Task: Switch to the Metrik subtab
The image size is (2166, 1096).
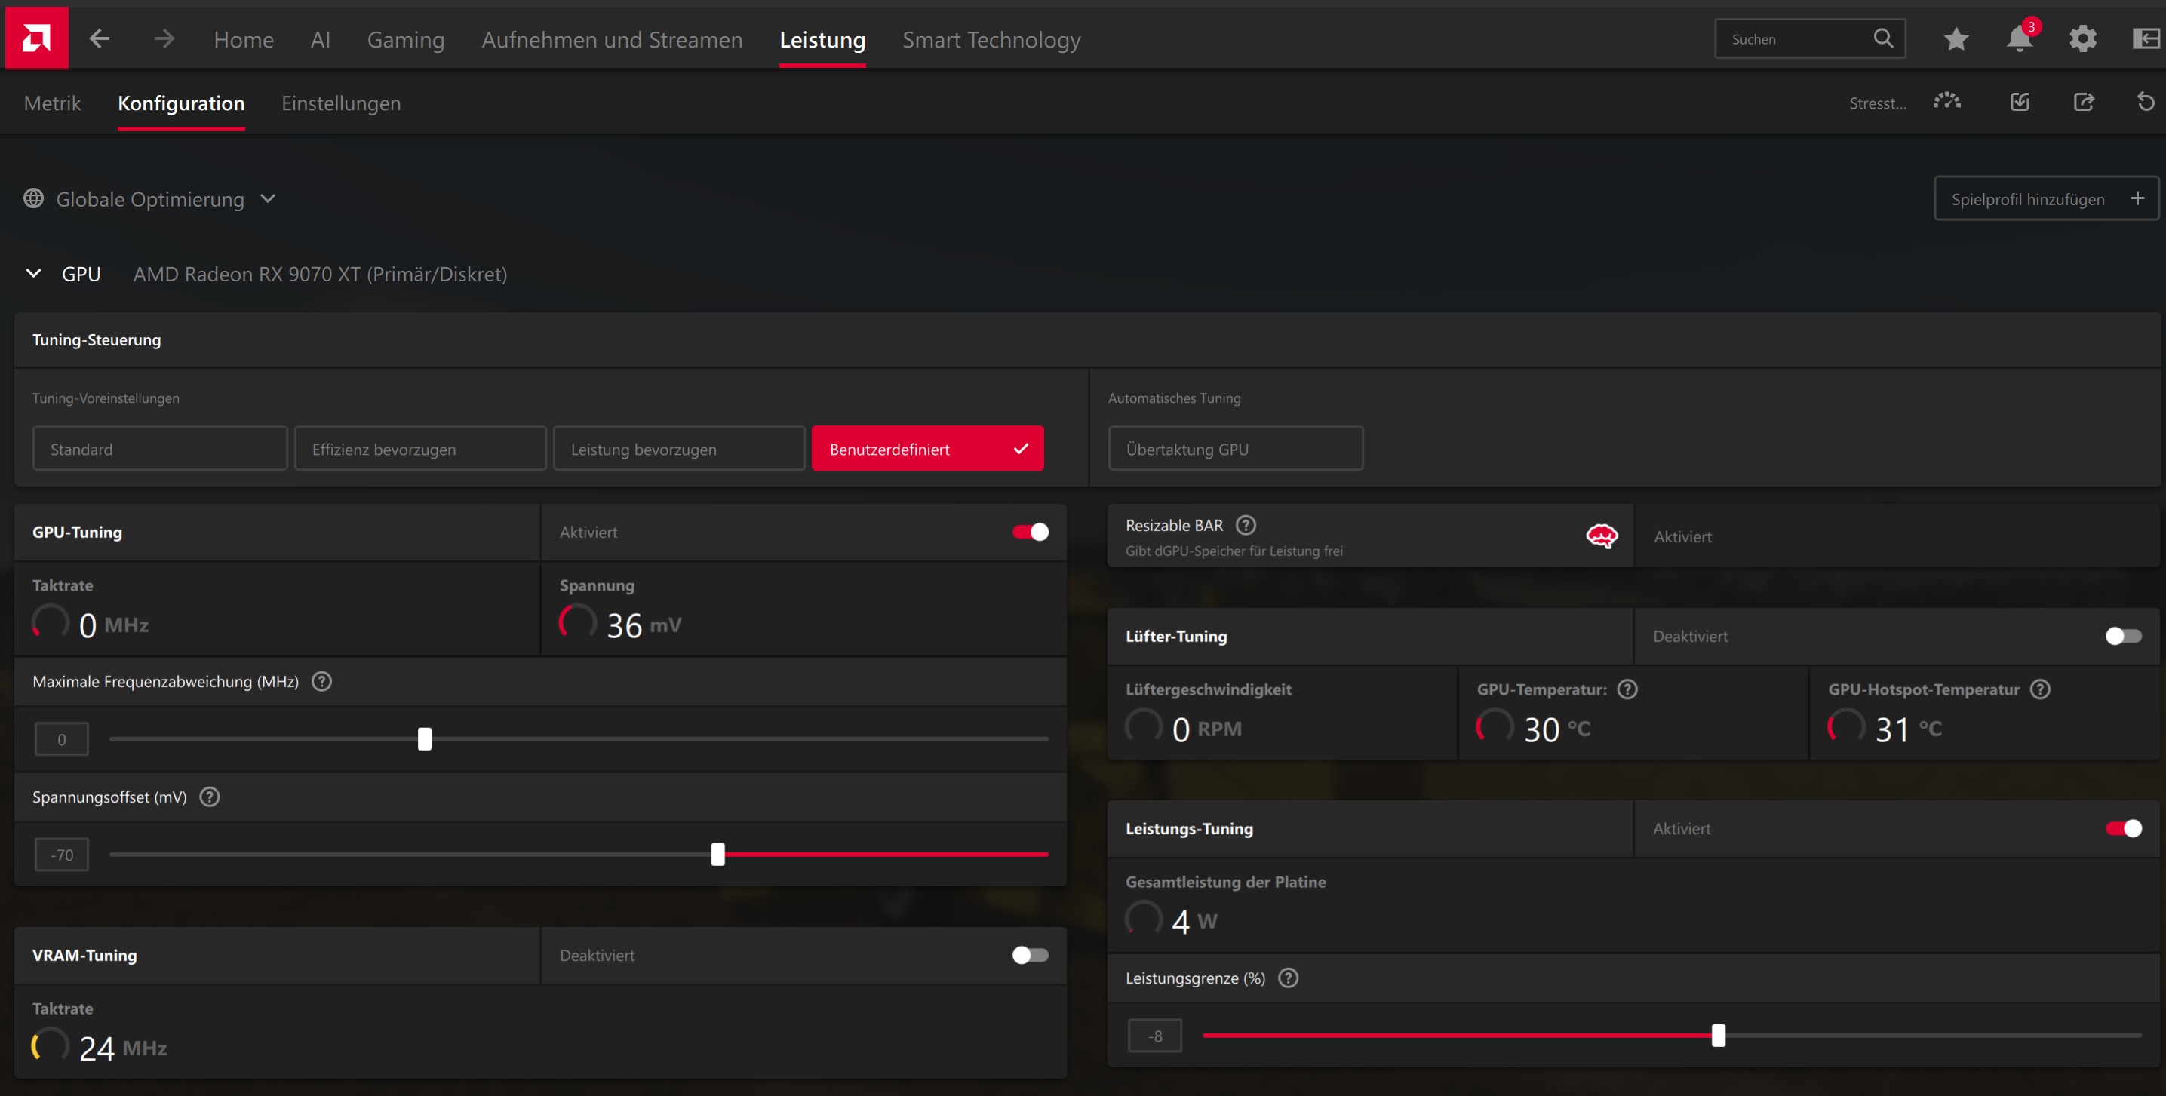Action: pos(52,103)
